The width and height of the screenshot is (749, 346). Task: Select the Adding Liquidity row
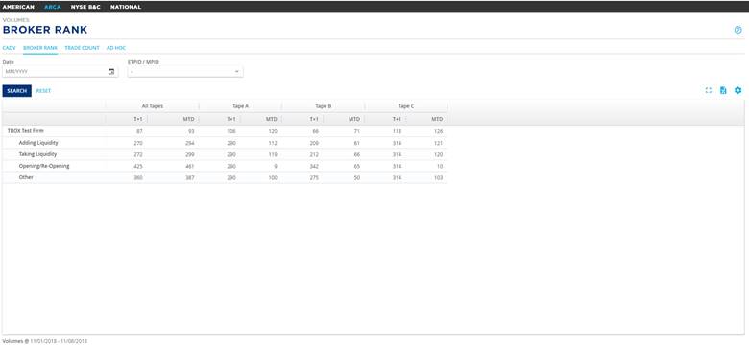pos(225,143)
